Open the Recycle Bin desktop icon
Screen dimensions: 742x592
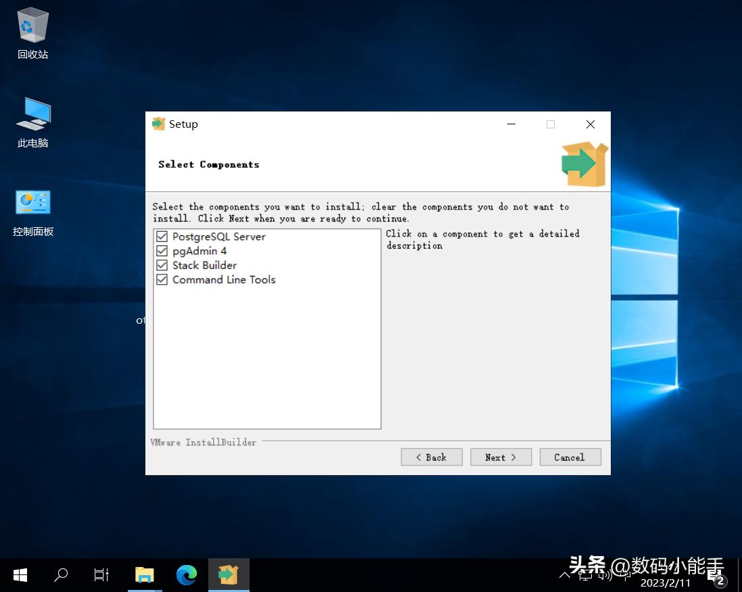pyautogui.click(x=32, y=27)
